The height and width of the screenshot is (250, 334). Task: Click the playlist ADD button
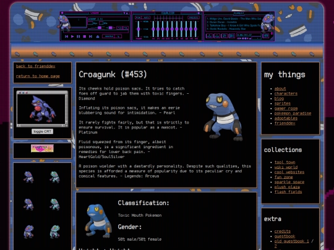tap(209, 36)
